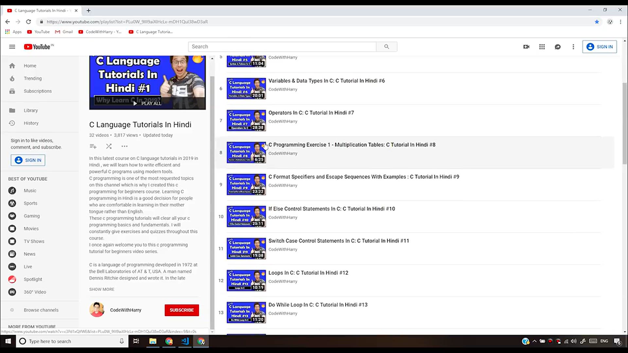Open a new browser tab
628x353 pixels.
click(88, 10)
